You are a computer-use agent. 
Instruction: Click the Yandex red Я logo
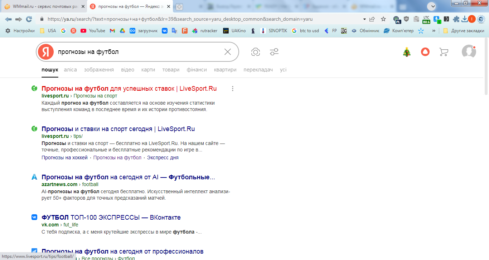[45, 52]
